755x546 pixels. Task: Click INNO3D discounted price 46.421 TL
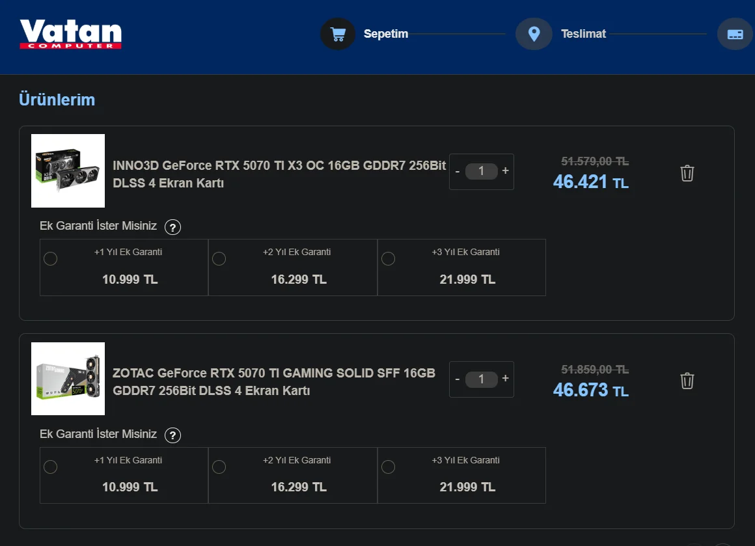coord(591,182)
